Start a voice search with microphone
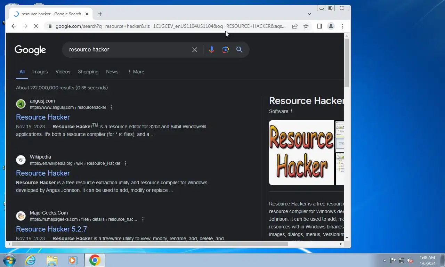 coord(211,50)
